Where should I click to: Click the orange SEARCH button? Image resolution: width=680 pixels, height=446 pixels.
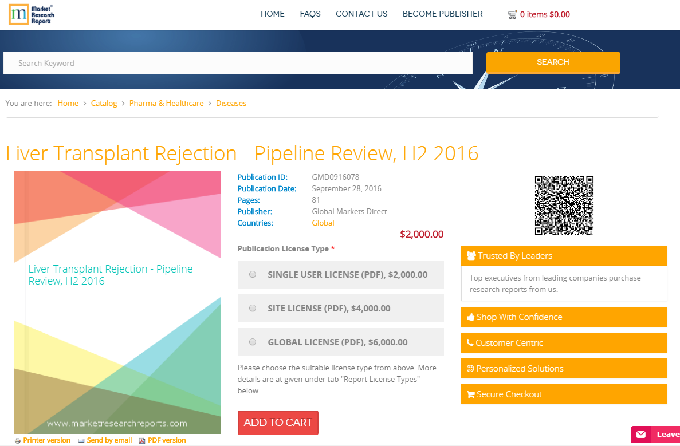coord(552,62)
